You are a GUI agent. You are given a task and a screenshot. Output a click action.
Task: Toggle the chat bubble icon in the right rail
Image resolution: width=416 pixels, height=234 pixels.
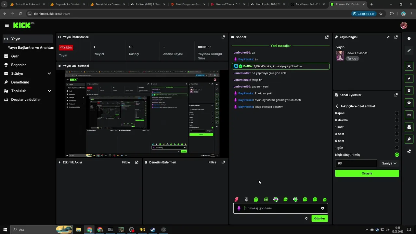pyautogui.click(x=409, y=103)
